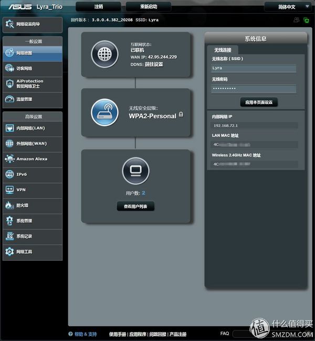Open LAN settings icon
This screenshot has height=341, width=315.
(9, 128)
